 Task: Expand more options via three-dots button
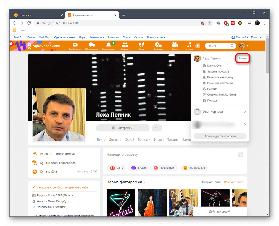(157, 128)
